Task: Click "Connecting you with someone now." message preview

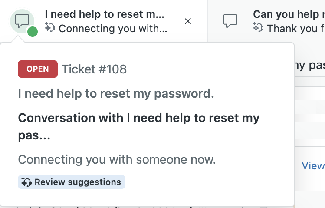Action: coord(117,159)
